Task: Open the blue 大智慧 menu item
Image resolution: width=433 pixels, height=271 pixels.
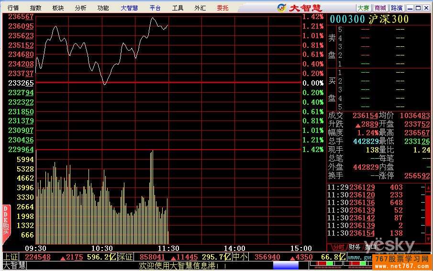Action: point(129,8)
